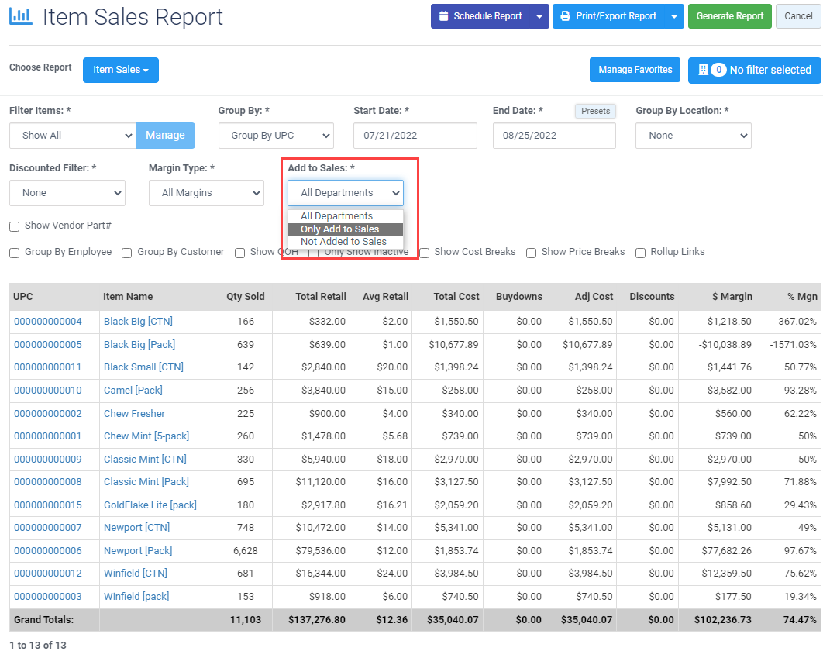Screen dimensions: 823x651
Task: Open the Discounted Filter dropdown
Action: tap(67, 193)
